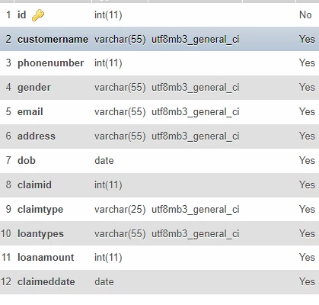Screen dimensions: 319x305
Task: Click Yes null value for claimeddate
Action: pyautogui.click(x=307, y=281)
